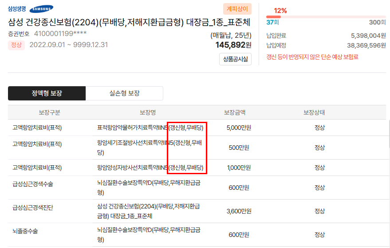390x248 pixels.
Task: Click the policy number 4100001199****
Action: (60, 33)
